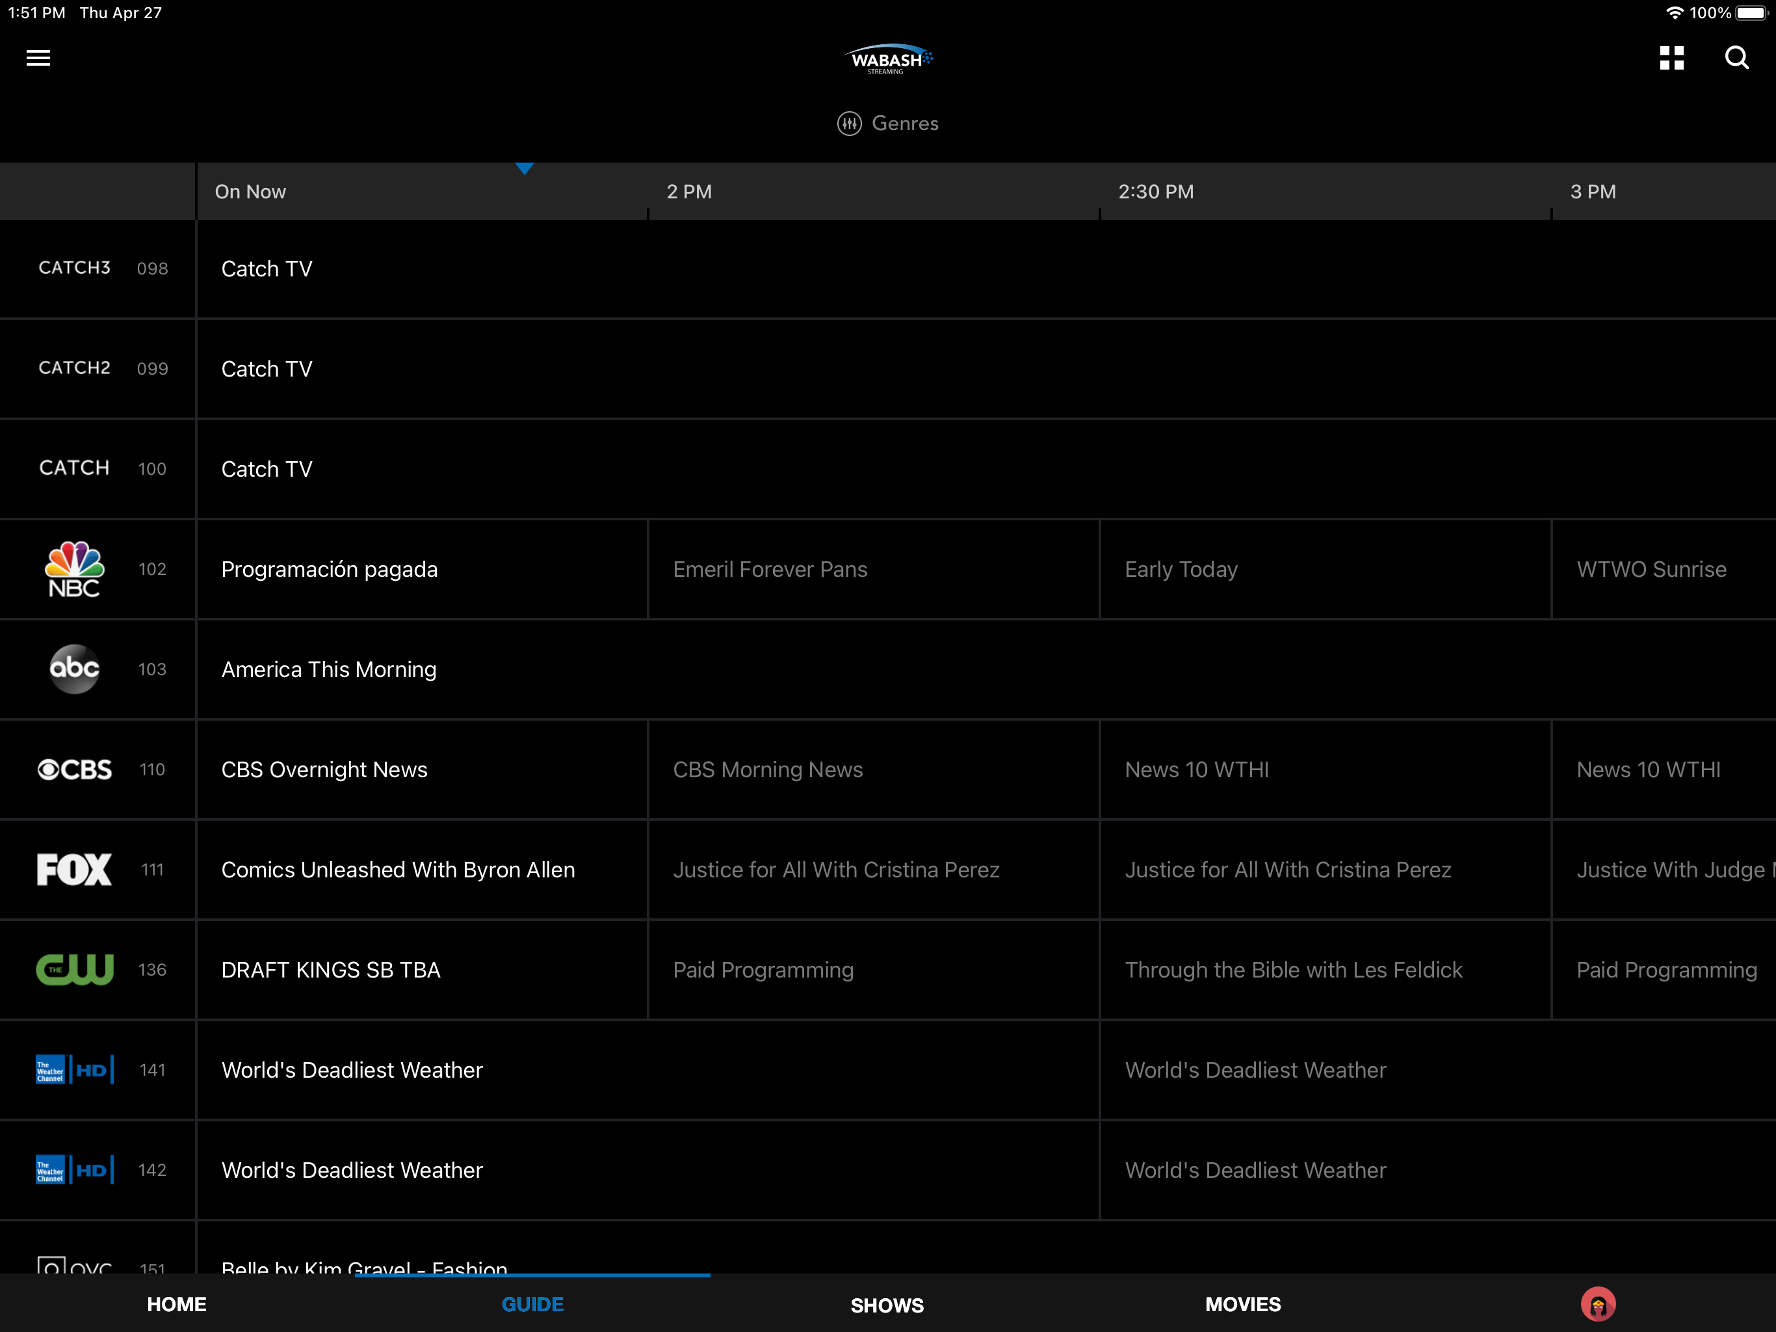Tap the Wabash Streaming logo
Screen dimensions: 1776x1332
pos(887,59)
